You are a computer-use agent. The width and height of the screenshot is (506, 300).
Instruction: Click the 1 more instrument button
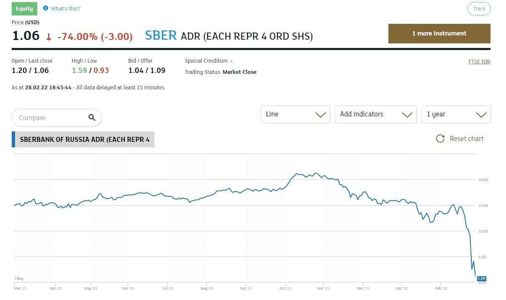click(x=439, y=33)
